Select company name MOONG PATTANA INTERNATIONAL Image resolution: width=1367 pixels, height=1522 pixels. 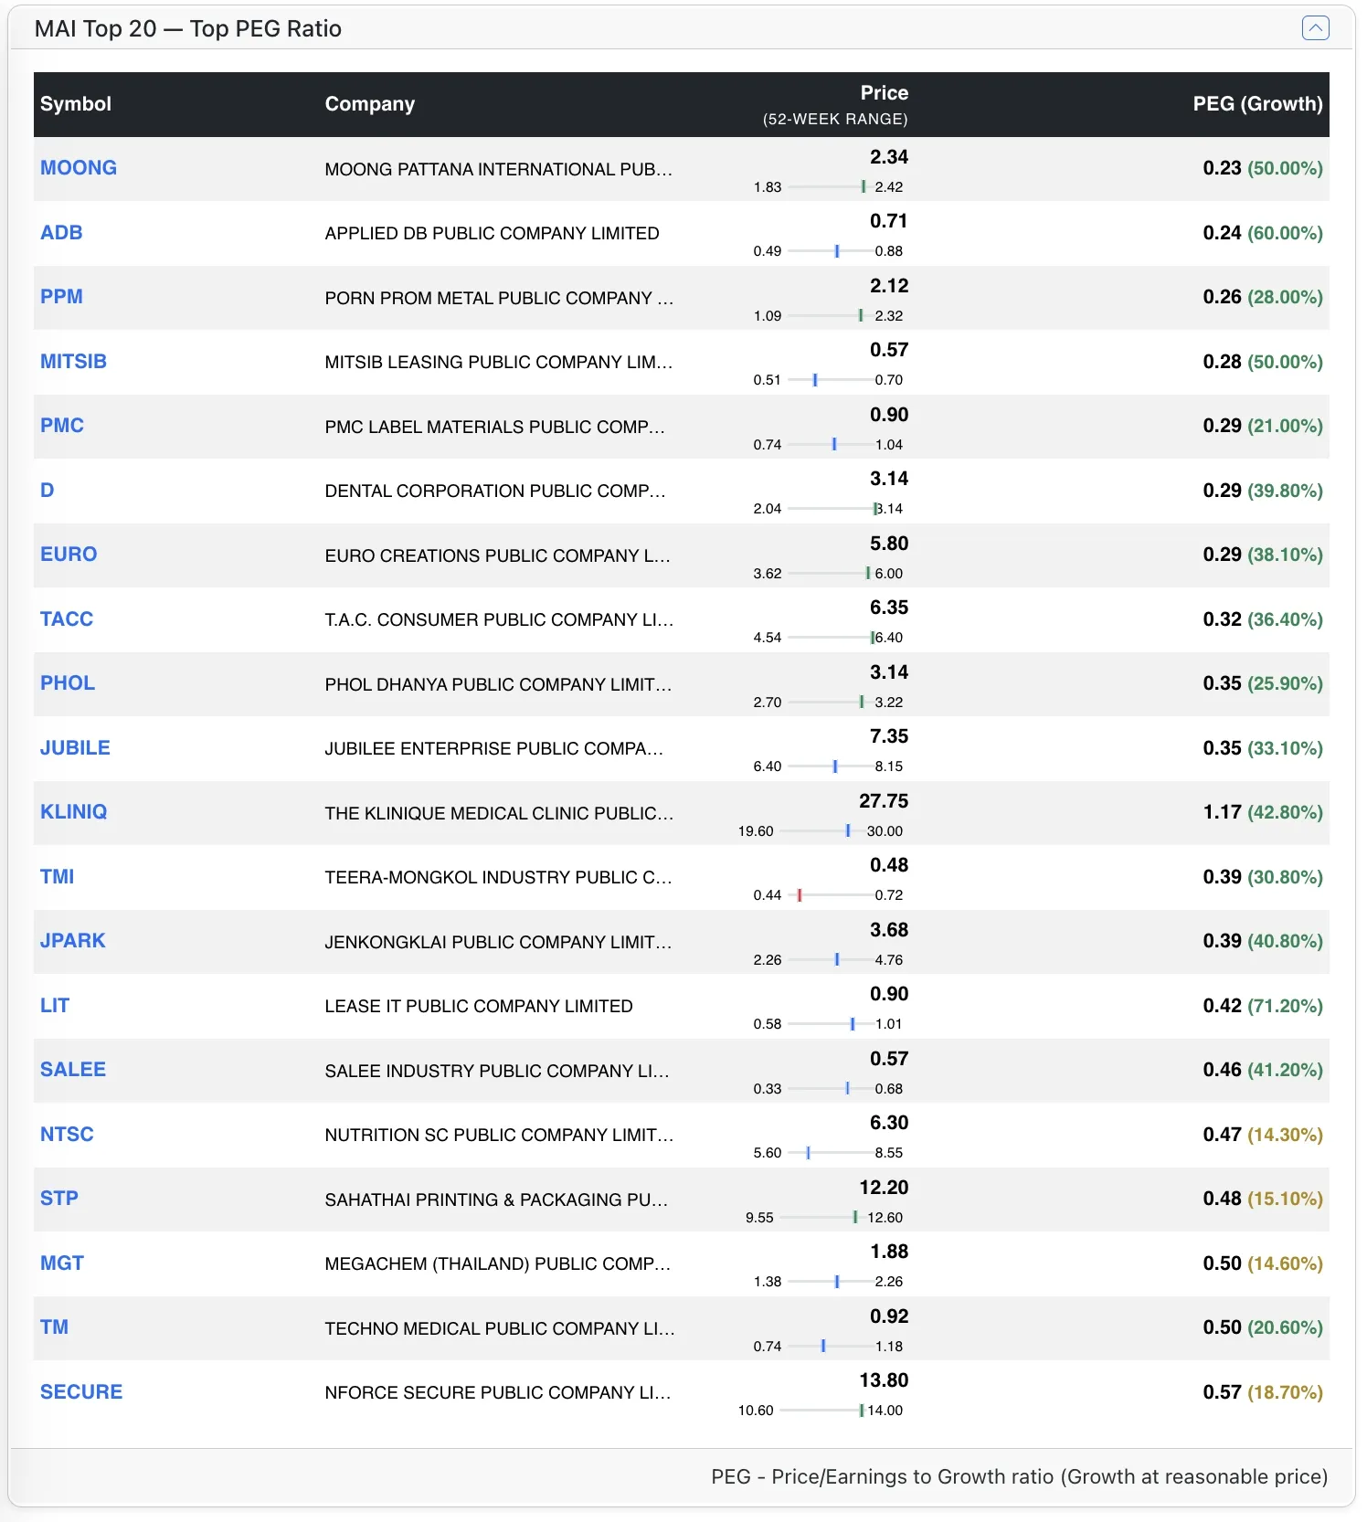coord(499,169)
